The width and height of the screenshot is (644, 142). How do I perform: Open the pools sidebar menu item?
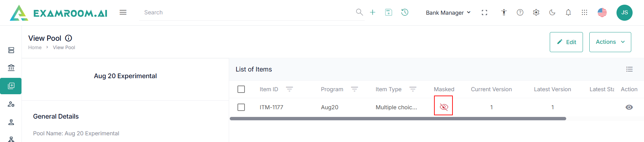coord(11,86)
